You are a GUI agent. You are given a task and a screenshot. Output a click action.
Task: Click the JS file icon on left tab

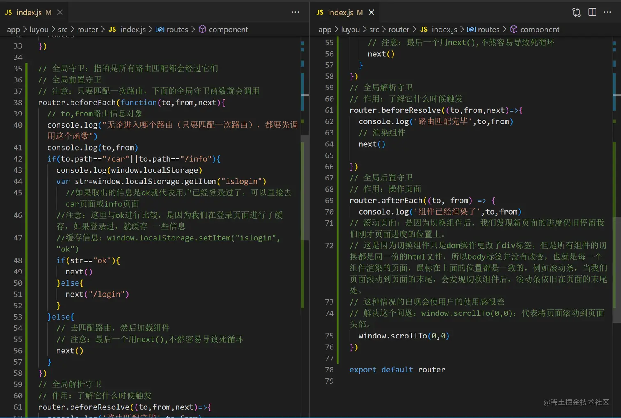[x=8, y=12]
